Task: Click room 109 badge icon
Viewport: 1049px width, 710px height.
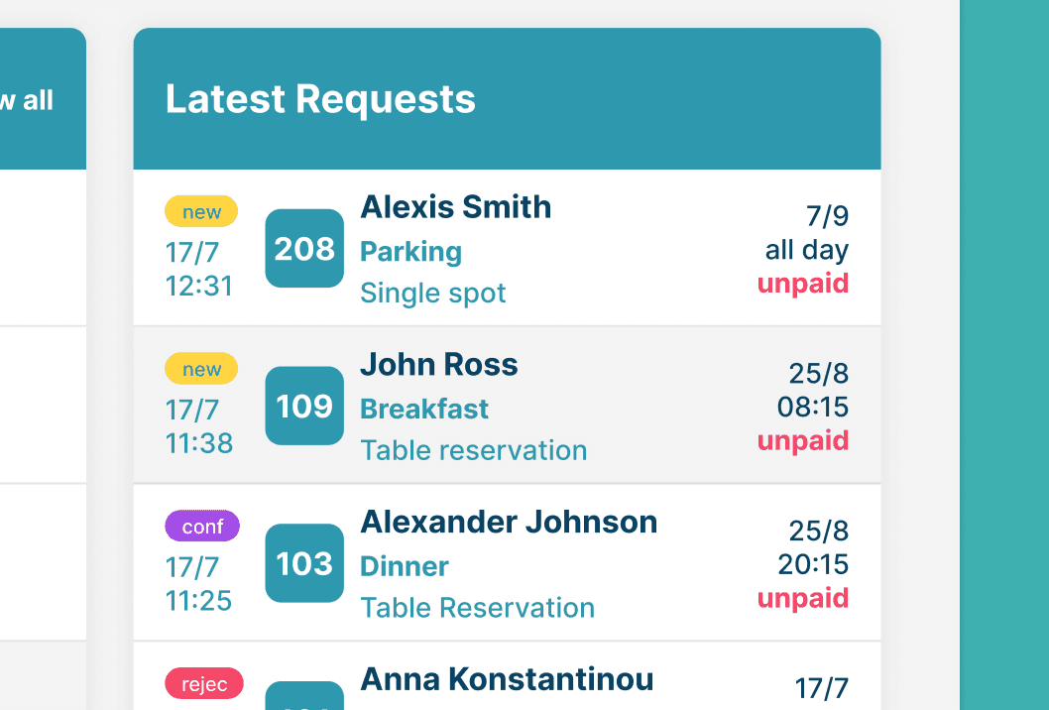Action: coord(304,406)
